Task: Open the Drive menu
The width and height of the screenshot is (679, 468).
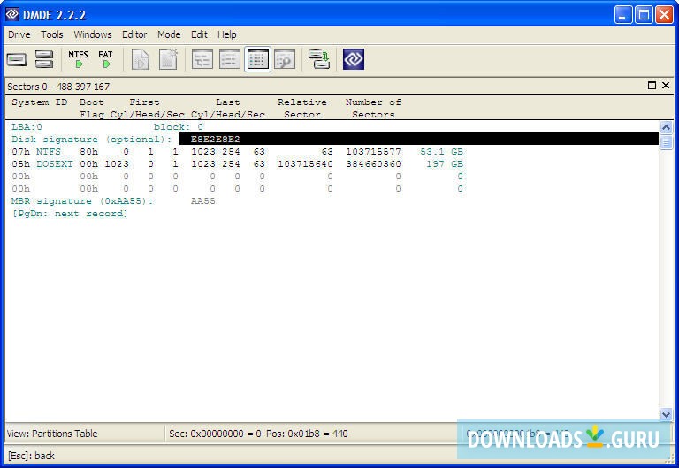Action: (19, 34)
